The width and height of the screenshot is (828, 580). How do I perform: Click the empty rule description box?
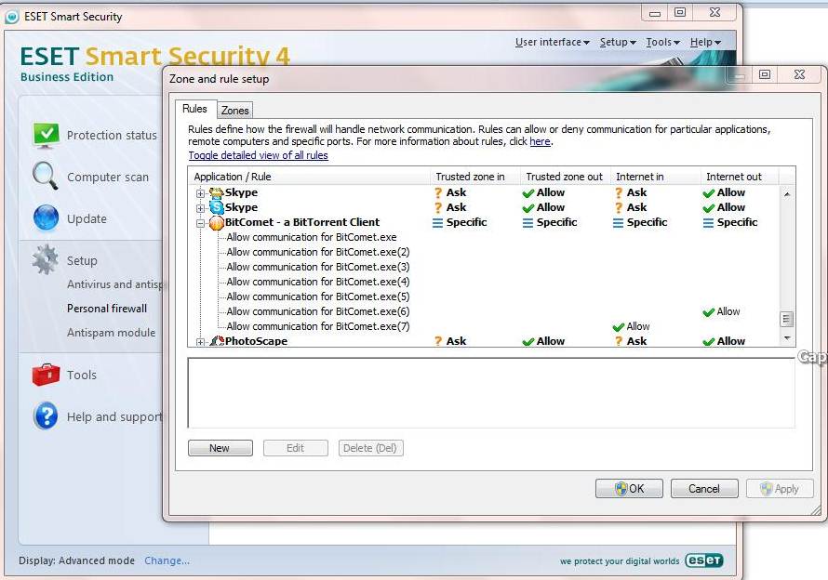click(491, 392)
